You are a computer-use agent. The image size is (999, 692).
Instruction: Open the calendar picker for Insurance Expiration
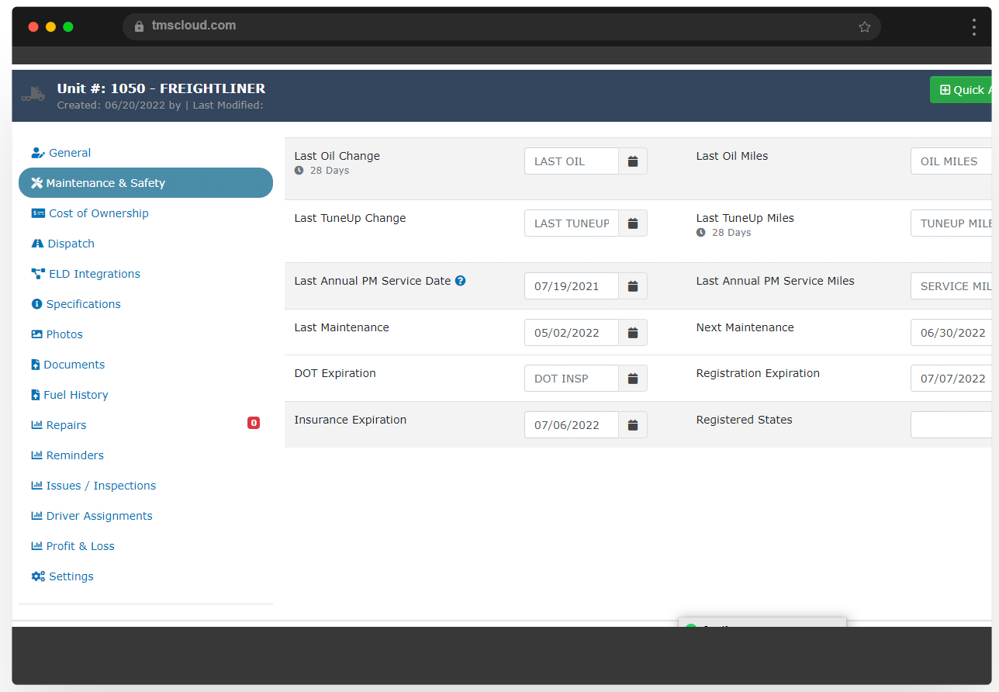[633, 424]
